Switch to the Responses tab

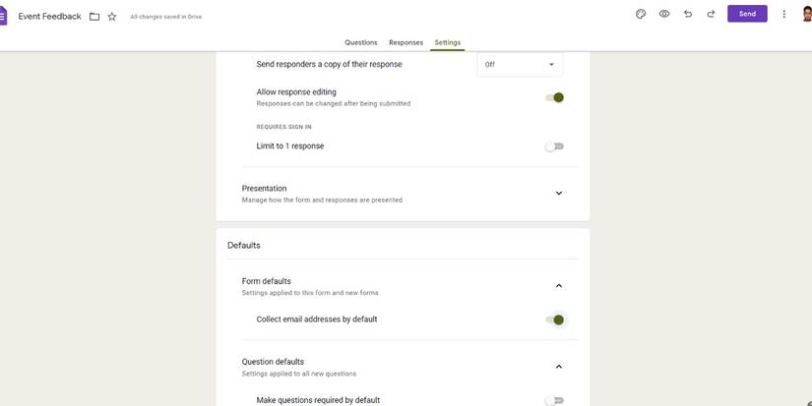tap(406, 42)
